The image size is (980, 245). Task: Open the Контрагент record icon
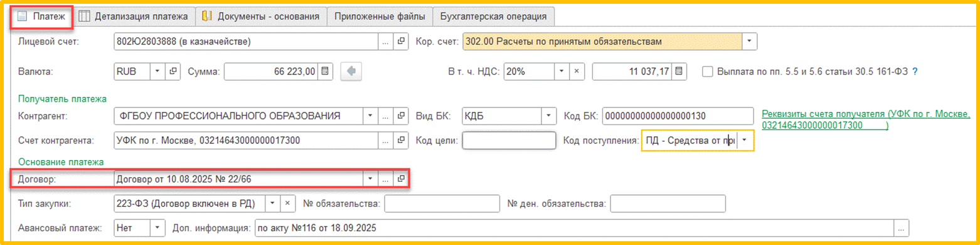click(x=402, y=116)
